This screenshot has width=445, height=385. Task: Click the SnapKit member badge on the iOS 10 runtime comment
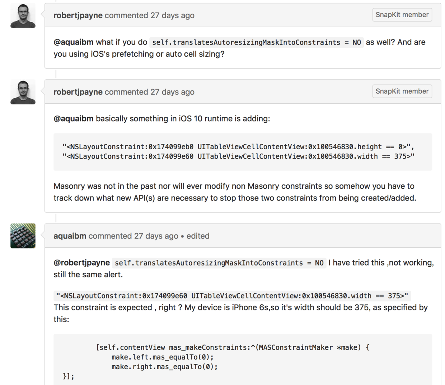coord(402,91)
